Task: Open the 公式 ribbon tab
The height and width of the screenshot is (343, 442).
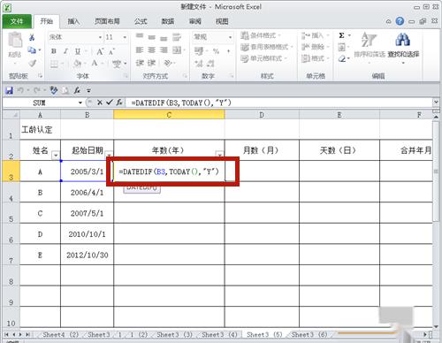Action: coord(141,21)
